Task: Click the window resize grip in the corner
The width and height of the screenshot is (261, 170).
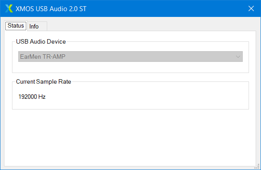Action: 257,166
